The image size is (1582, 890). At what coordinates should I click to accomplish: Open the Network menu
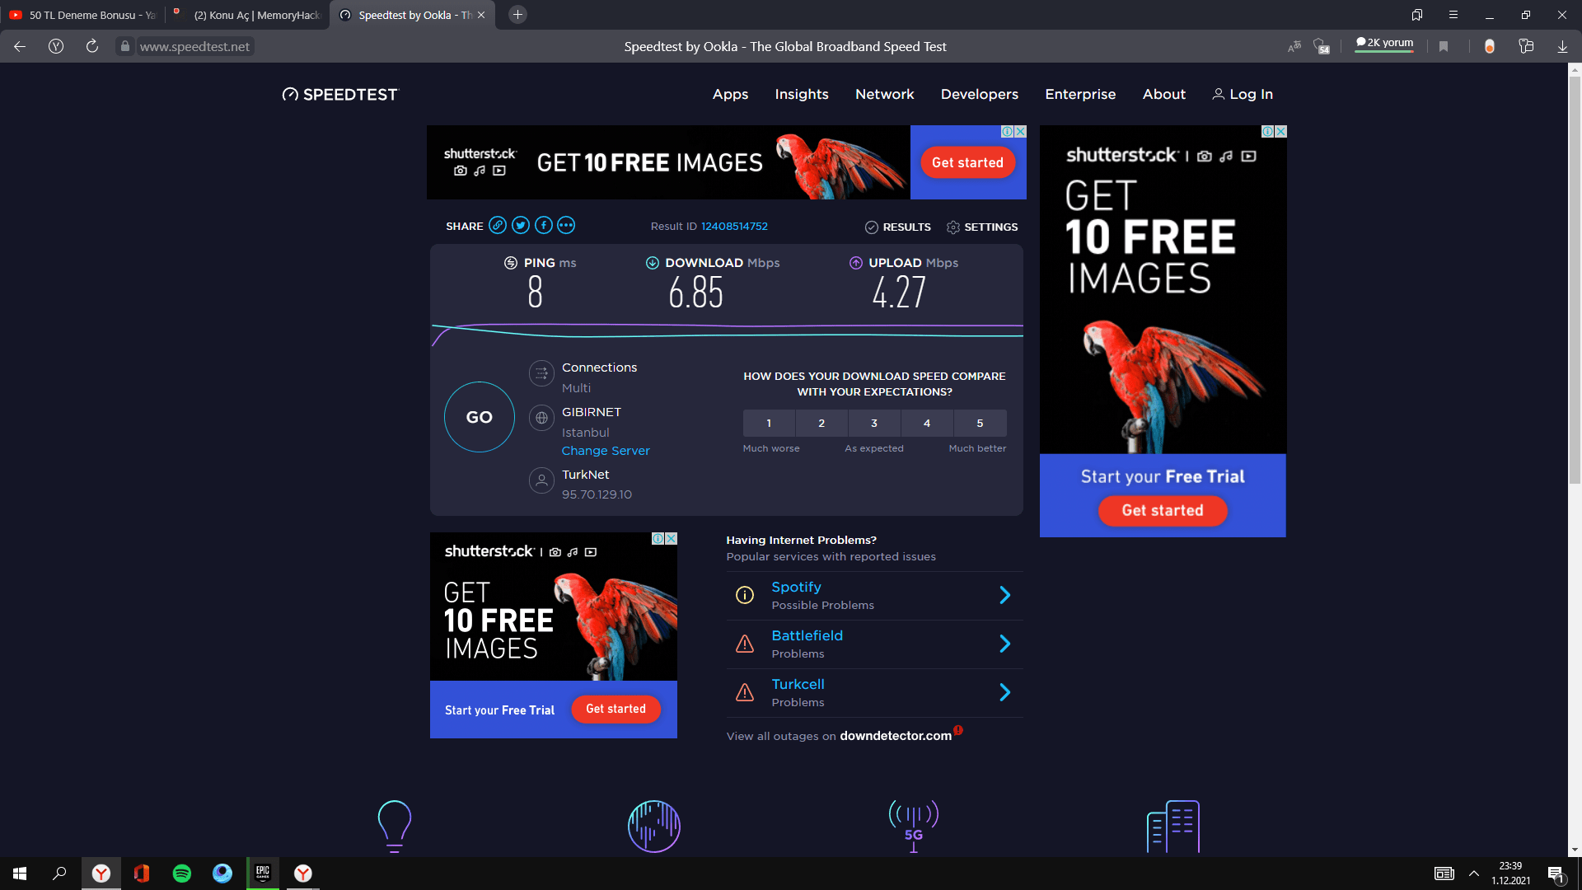point(885,95)
